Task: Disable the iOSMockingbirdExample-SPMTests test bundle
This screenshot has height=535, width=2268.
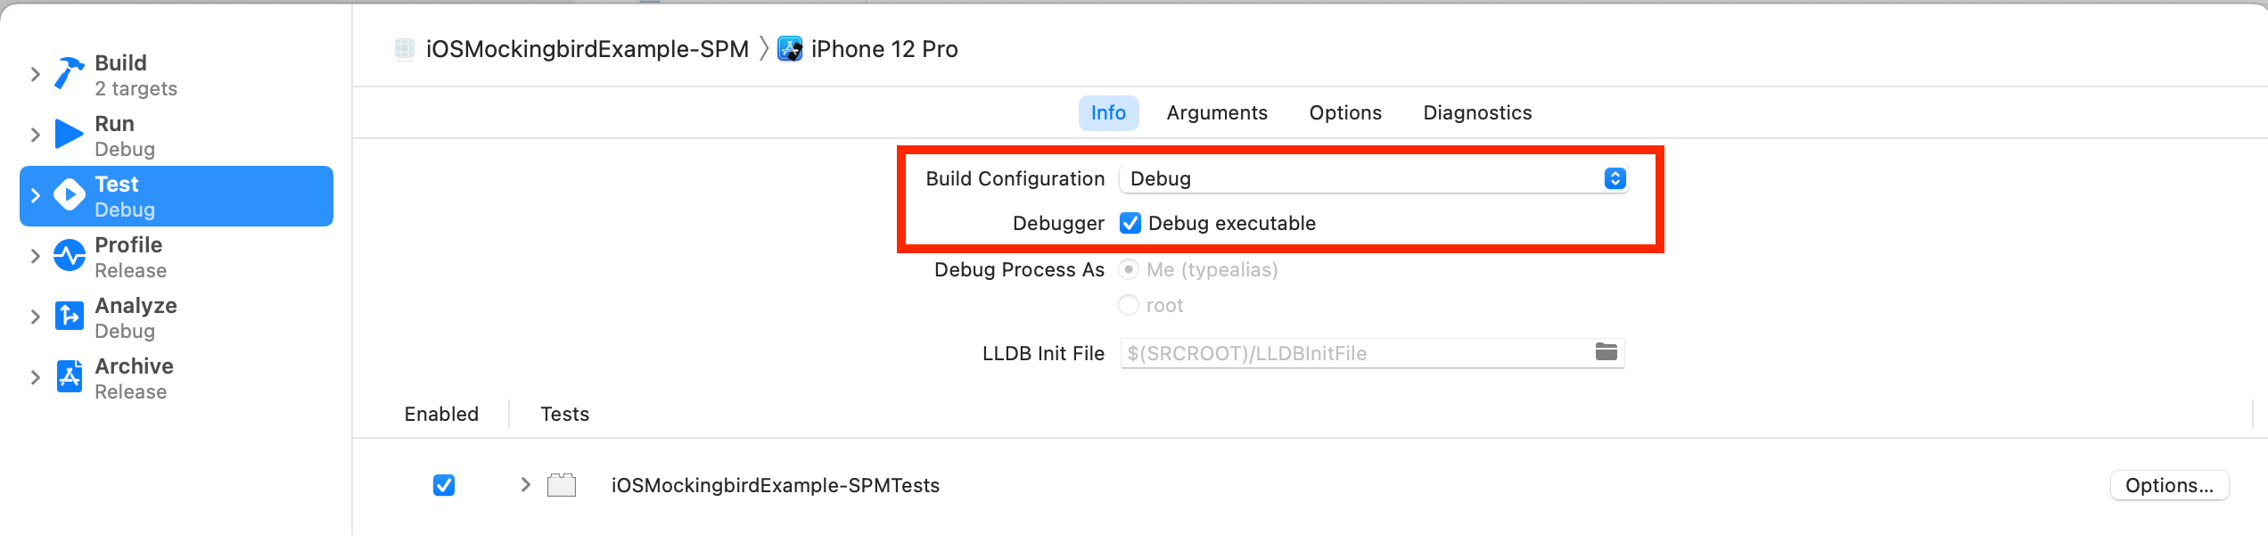Action: pos(443,485)
